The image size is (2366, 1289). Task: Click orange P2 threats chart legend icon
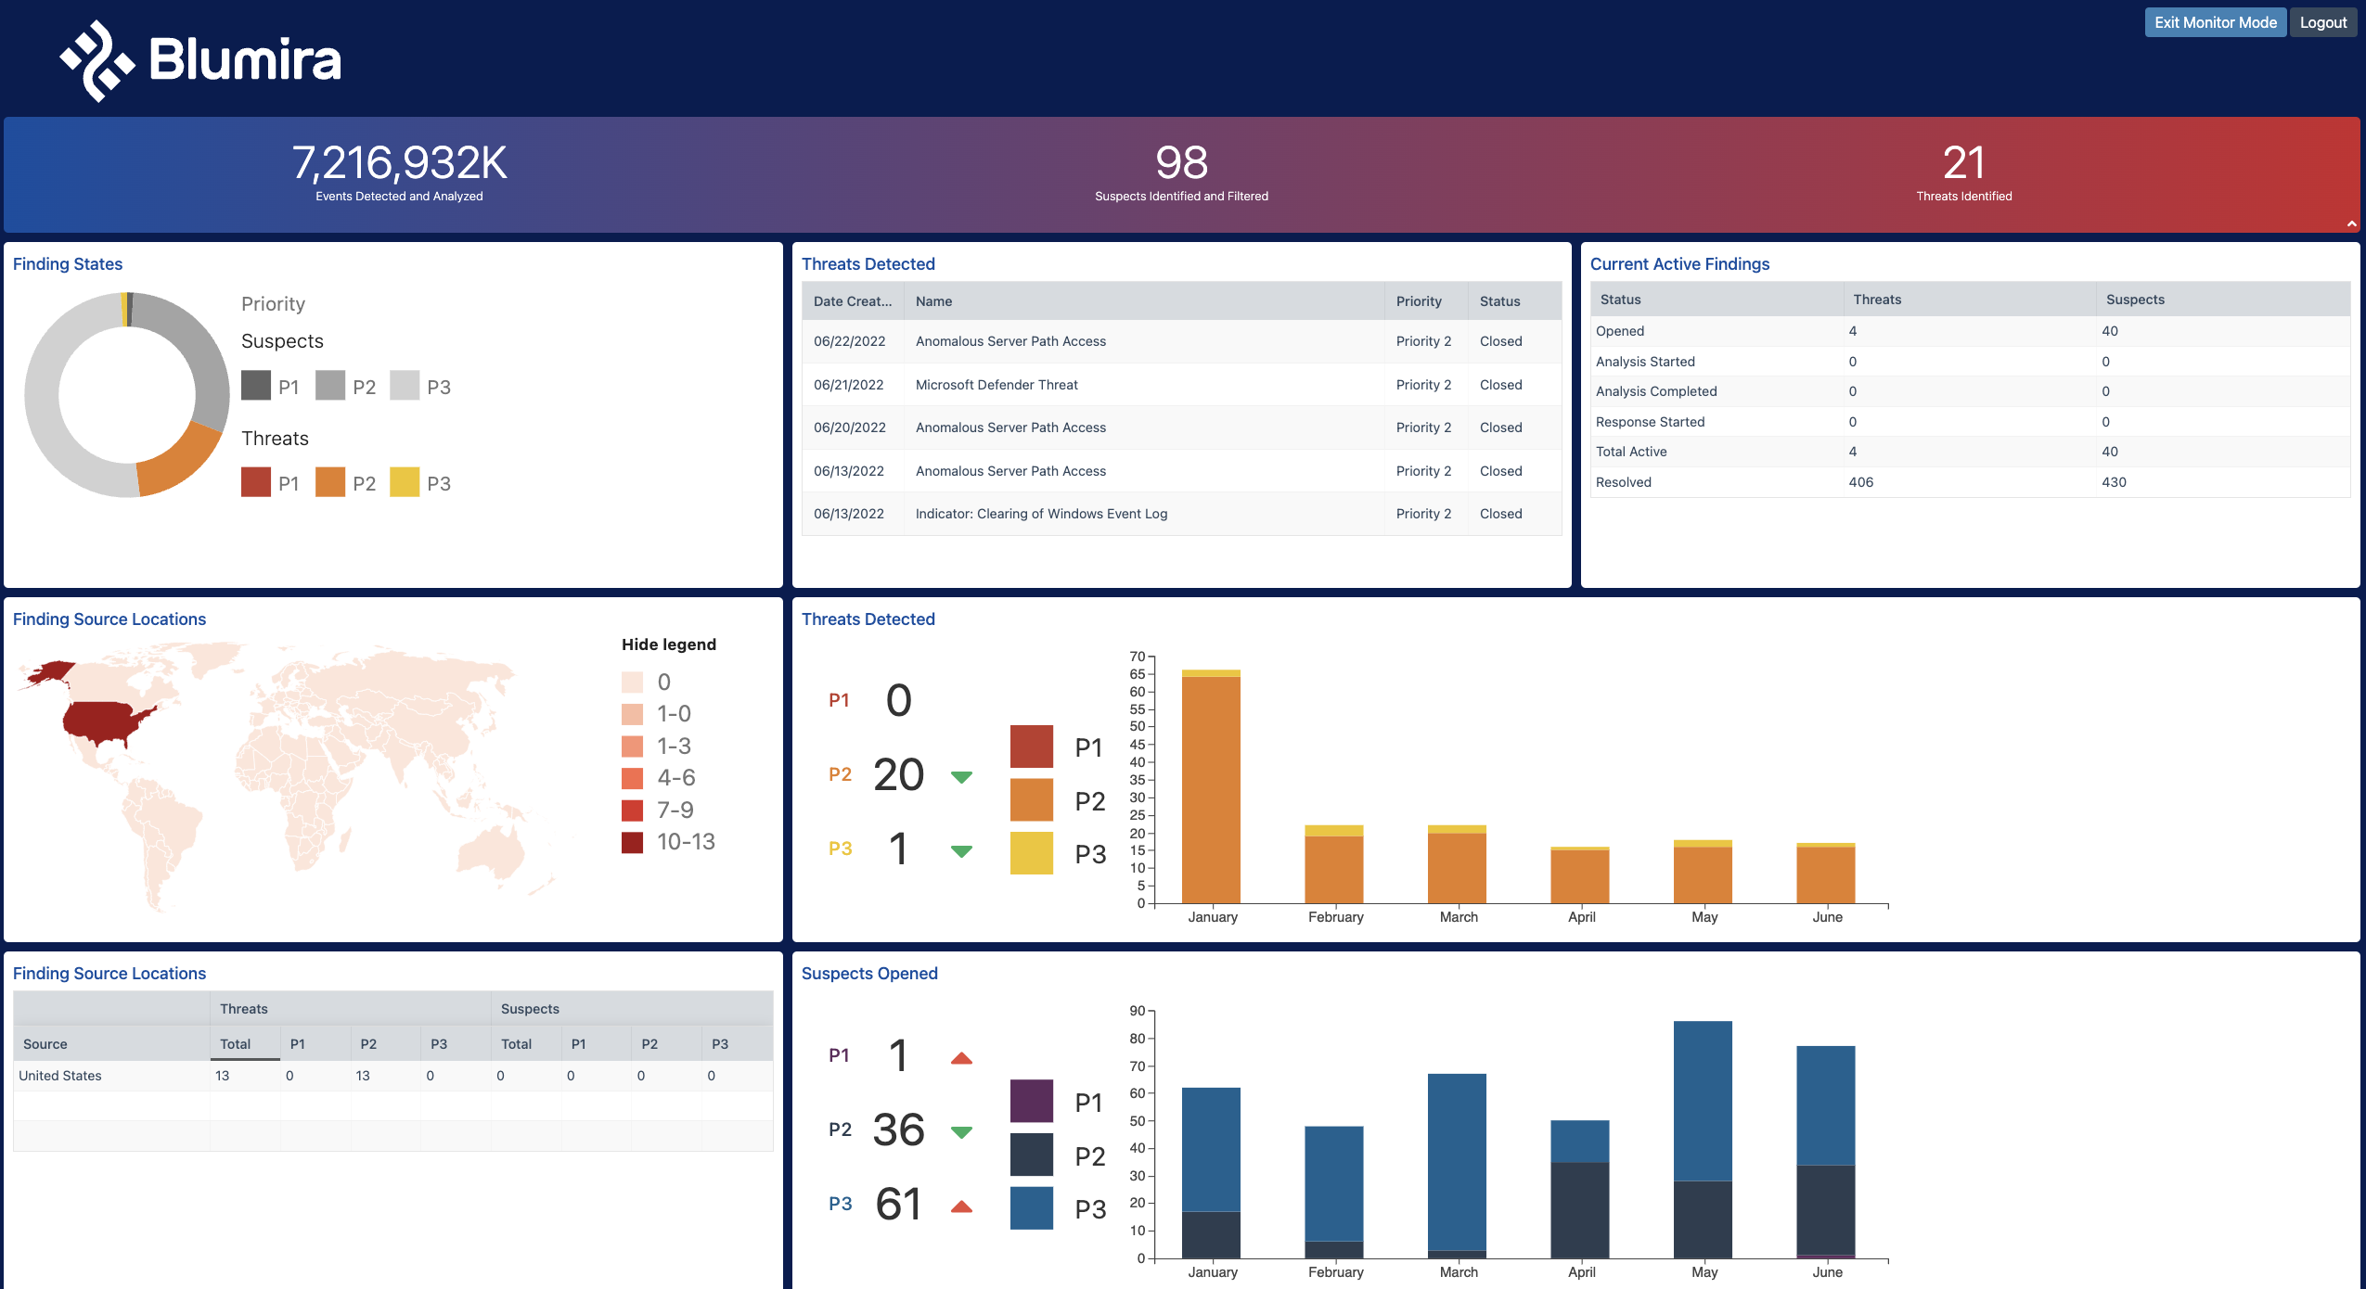pos(1031,799)
